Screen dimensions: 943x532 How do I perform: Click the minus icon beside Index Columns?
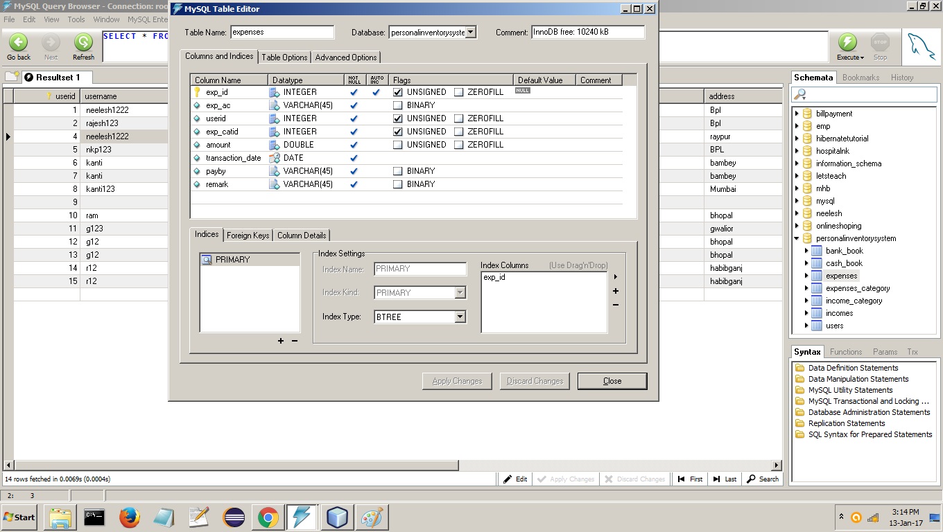[x=616, y=305]
